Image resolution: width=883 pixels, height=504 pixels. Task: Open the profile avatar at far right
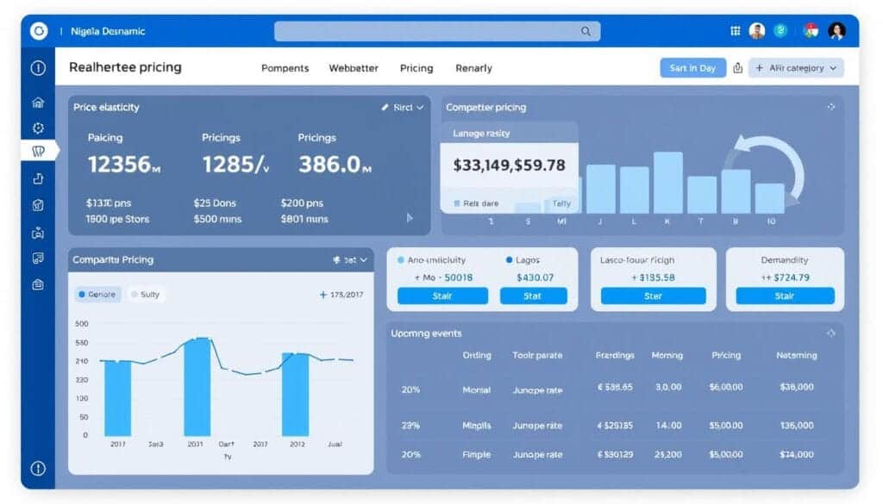(x=836, y=31)
